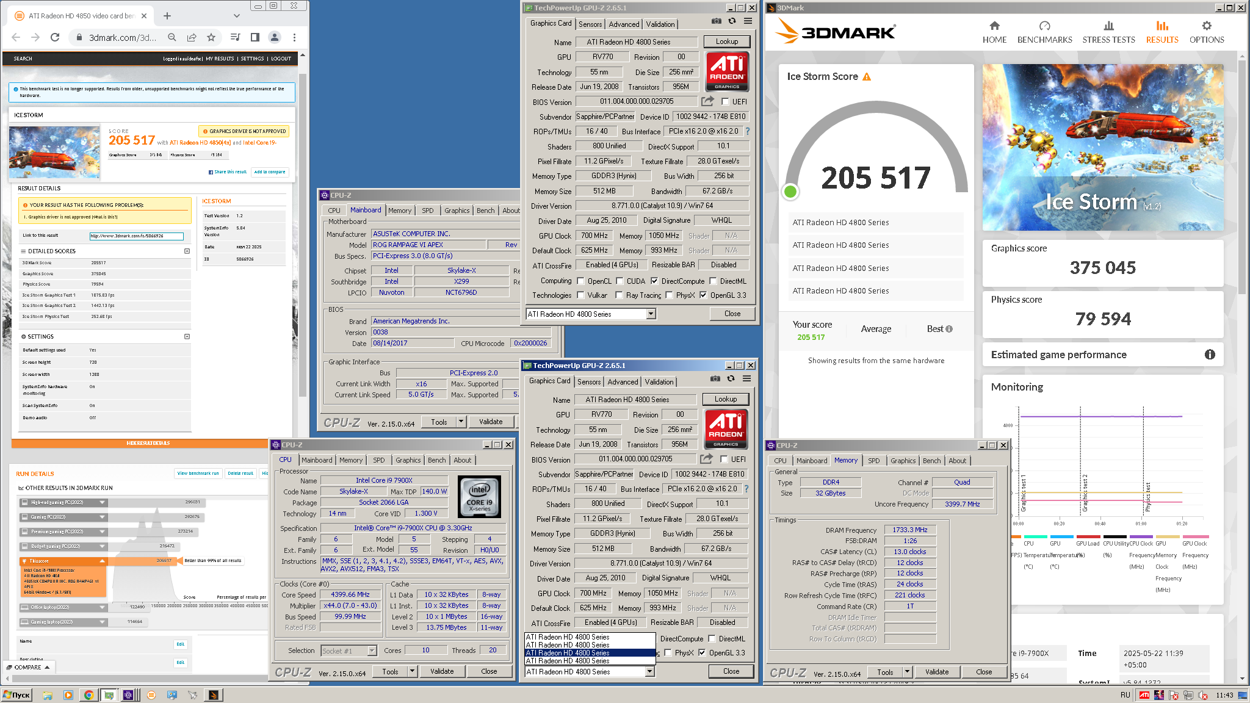Toggle PhysX checkbox in top GPU-Z
The height and width of the screenshot is (703, 1250).
coord(669,295)
